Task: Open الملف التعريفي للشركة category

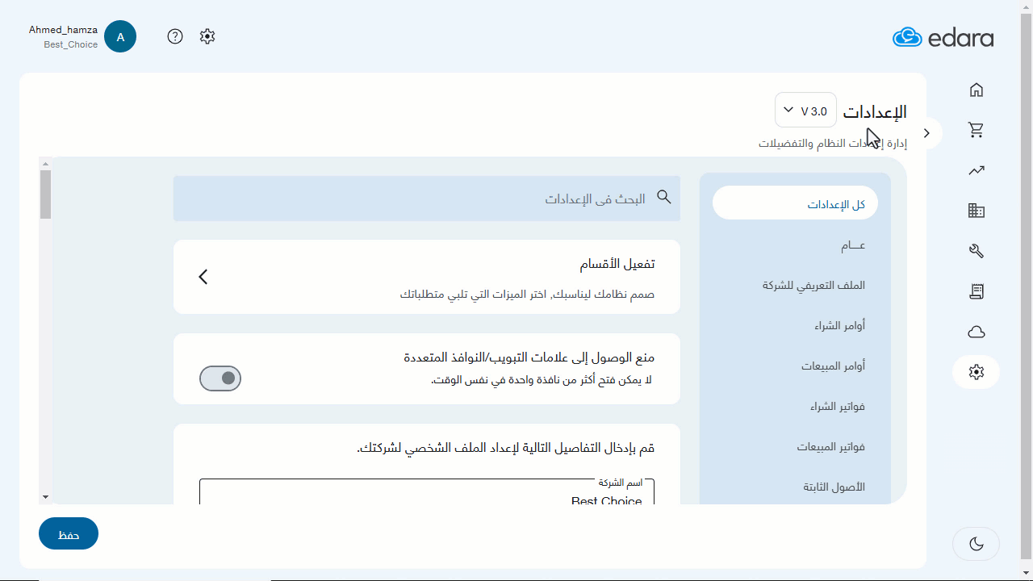Action: (x=813, y=286)
